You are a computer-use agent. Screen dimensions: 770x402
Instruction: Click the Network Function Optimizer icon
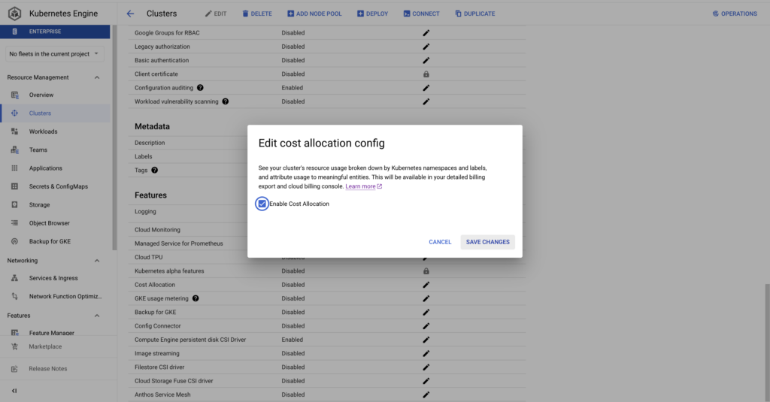pos(15,297)
